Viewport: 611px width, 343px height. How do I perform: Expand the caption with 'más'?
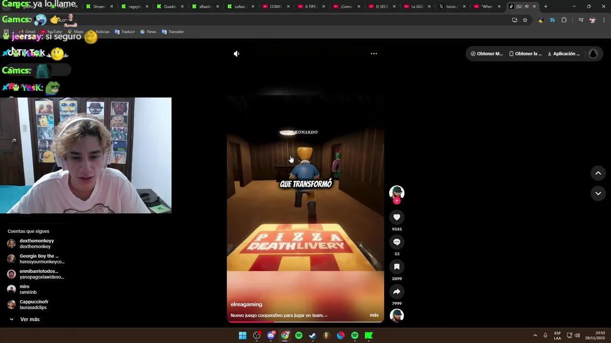[x=374, y=315]
